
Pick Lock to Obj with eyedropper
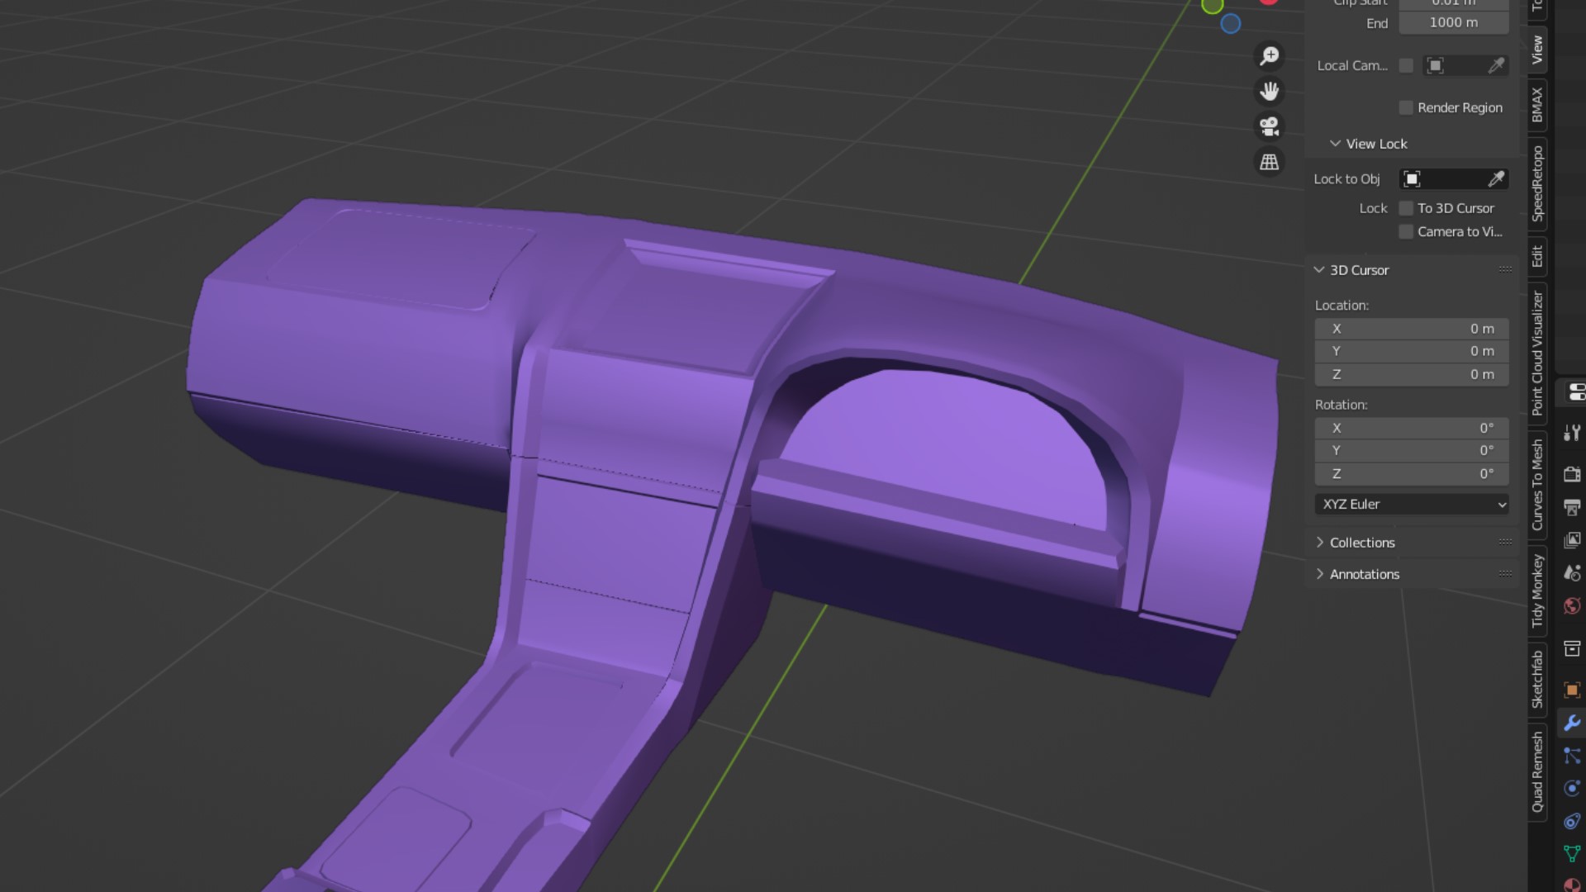point(1496,179)
